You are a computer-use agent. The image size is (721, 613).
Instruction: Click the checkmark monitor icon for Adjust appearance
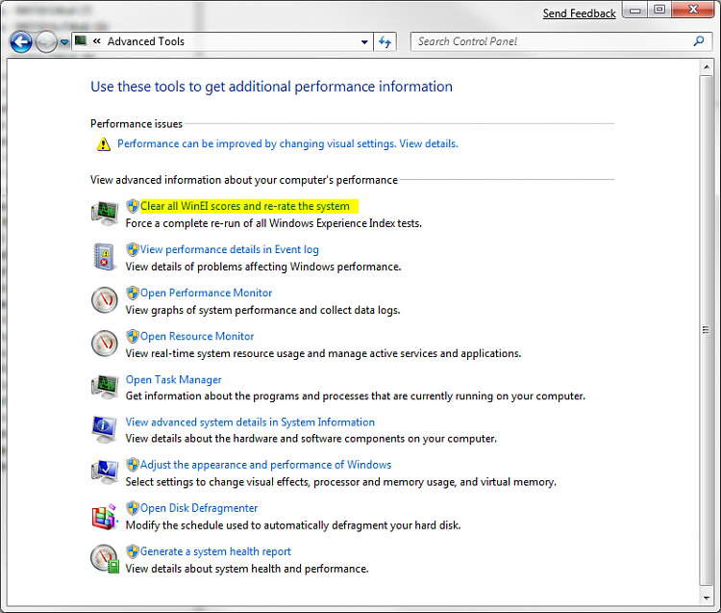pyautogui.click(x=105, y=473)
